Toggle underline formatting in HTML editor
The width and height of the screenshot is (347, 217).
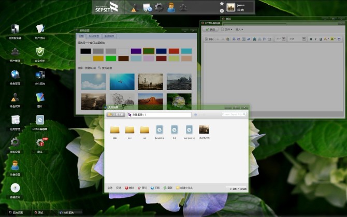click(x=321, y=39)
